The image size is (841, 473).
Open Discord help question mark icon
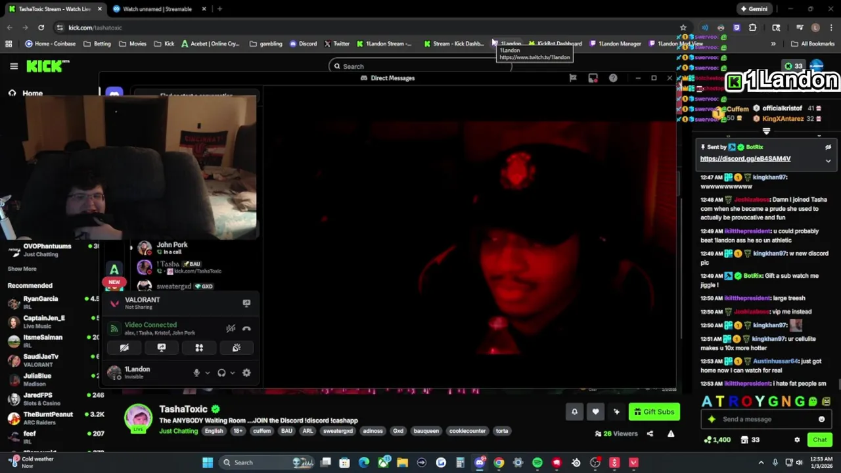613,78
